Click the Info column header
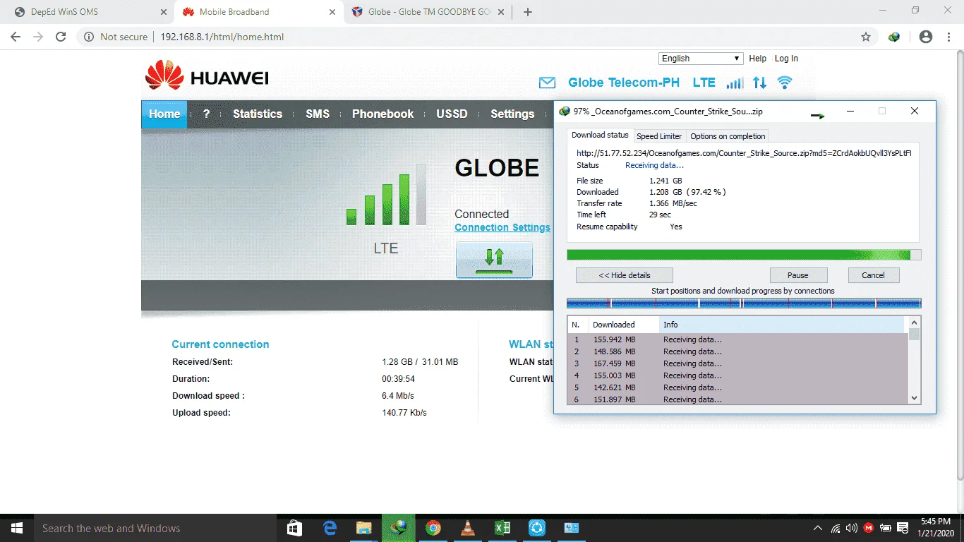964x542 pixels. (782, 325)
